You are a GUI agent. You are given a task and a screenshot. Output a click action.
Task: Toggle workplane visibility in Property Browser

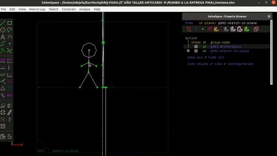point(189,29)
